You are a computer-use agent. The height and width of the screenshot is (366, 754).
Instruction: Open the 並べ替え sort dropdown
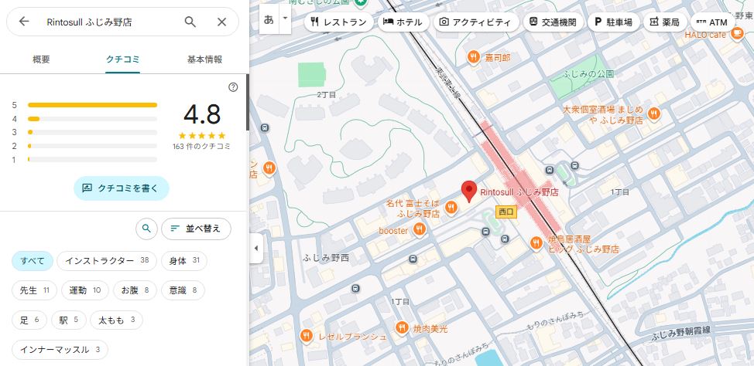(x=196, y=229)
